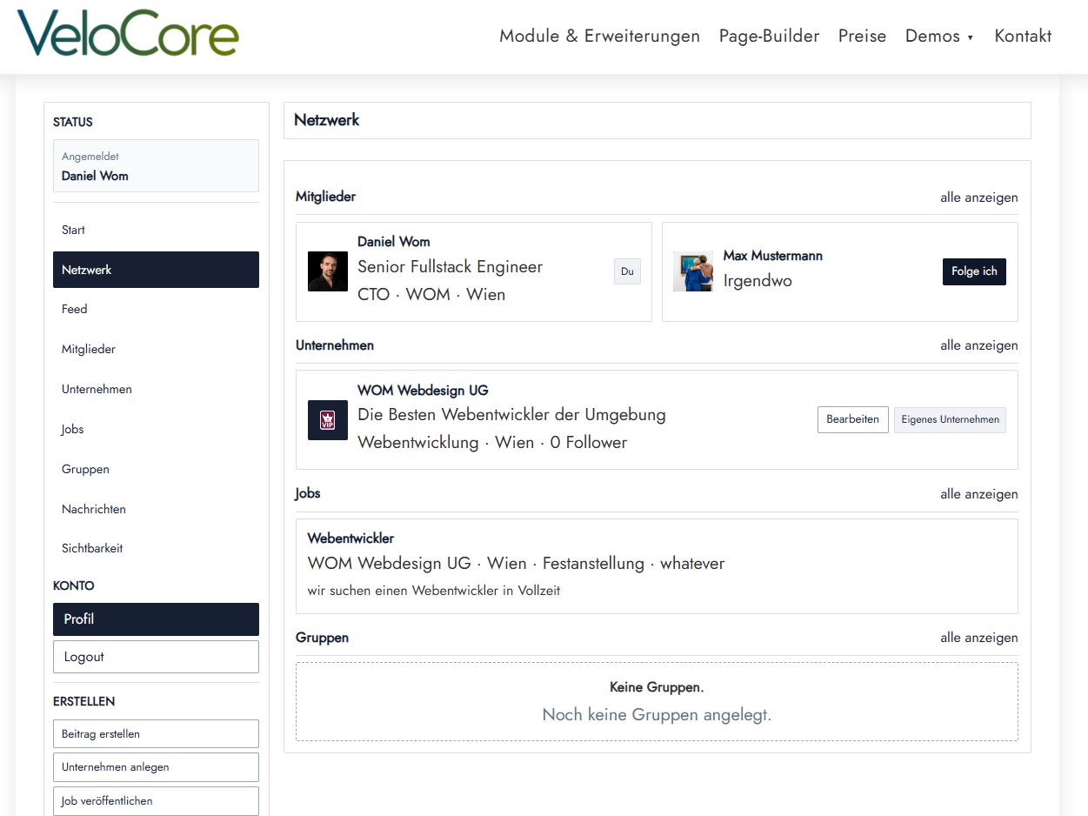Click the Logout button
Screen dimensions: 1088x816
pos(156,657)
